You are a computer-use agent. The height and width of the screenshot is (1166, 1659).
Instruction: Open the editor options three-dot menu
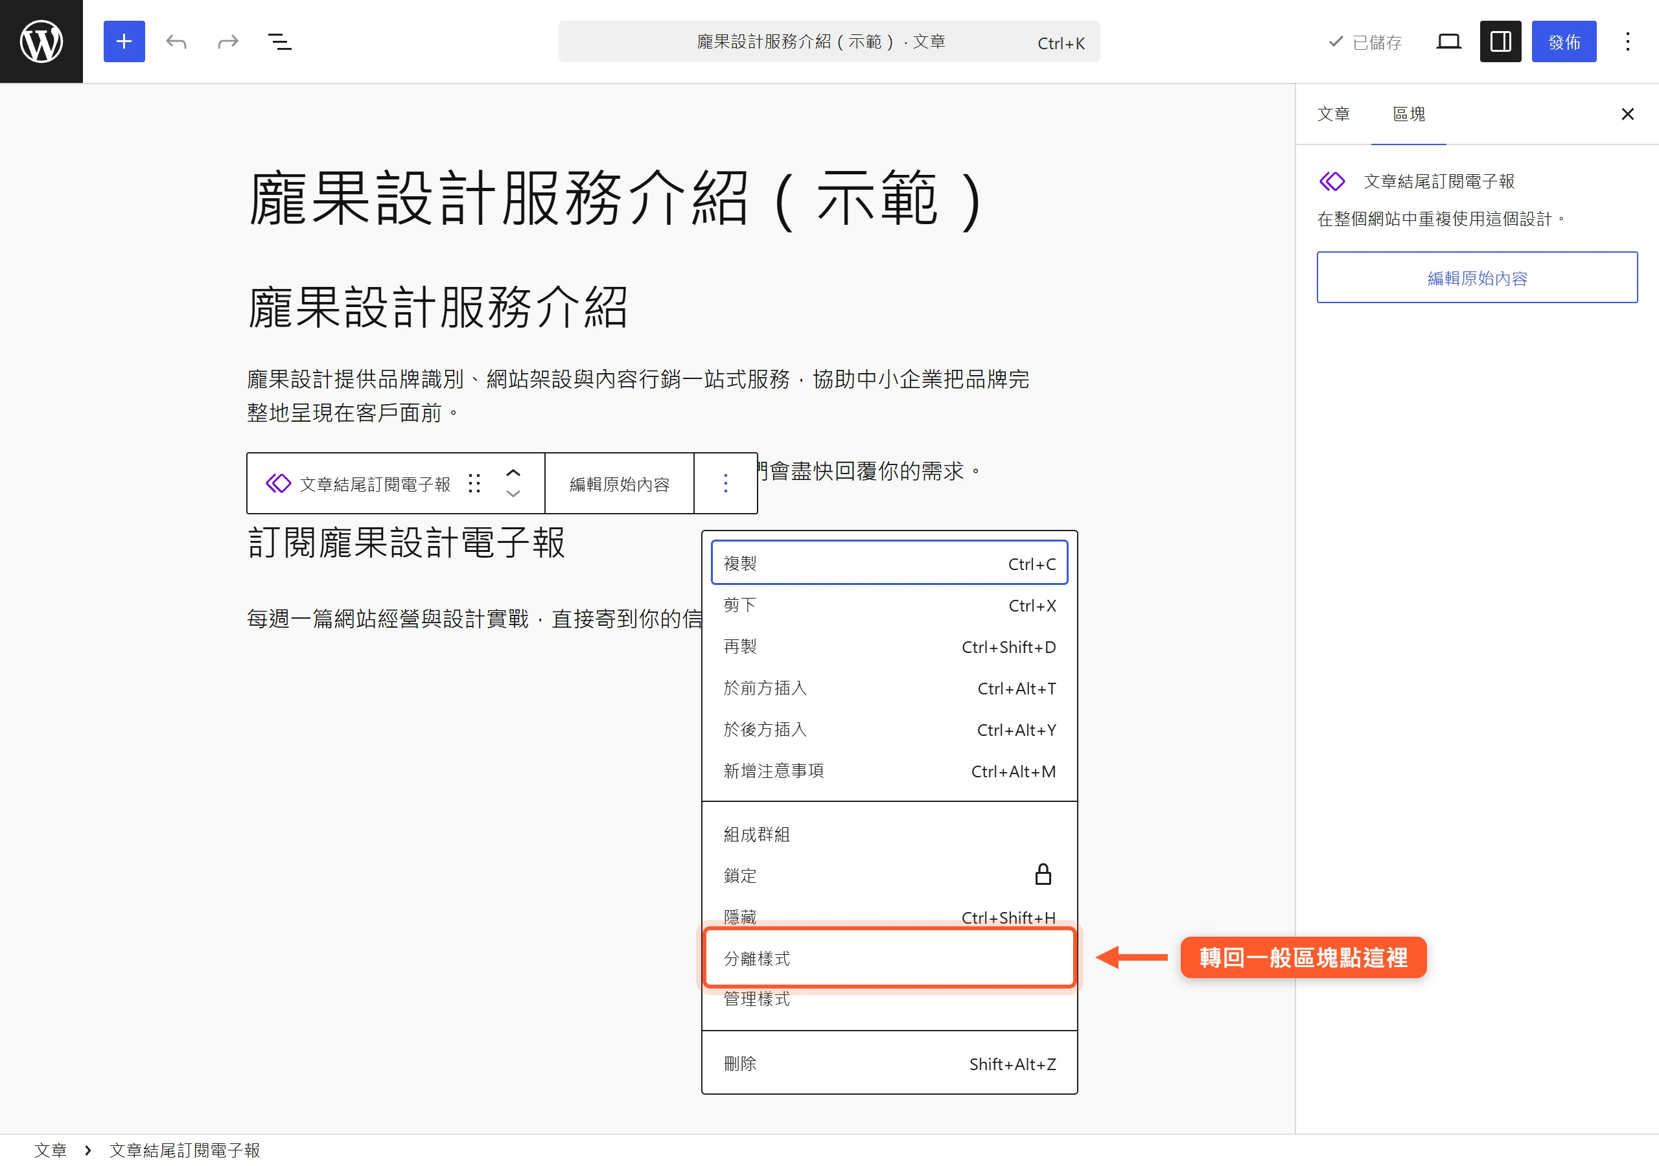pyautogui.click(x=1628, y=41)
